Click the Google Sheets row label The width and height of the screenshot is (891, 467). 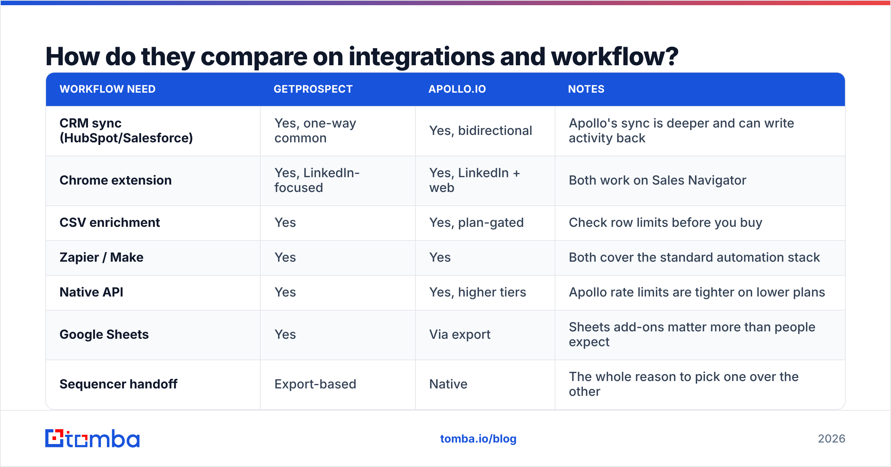pyautogui.click(x=104, y=334)
